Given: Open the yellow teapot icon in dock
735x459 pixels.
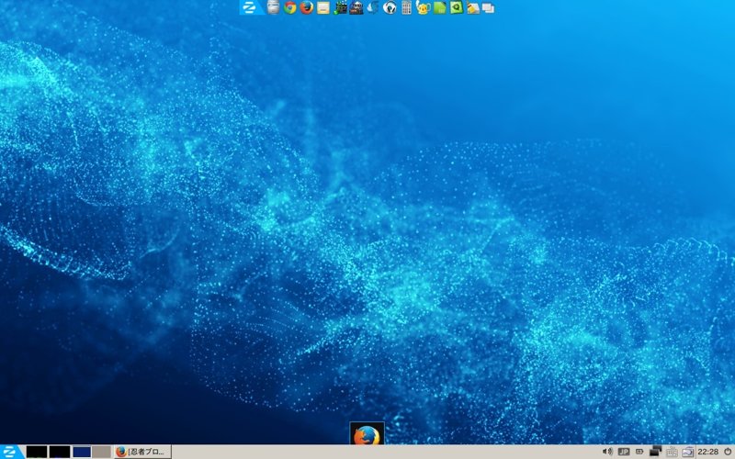Looking at the screenshot, I should [x=423, y=7].
